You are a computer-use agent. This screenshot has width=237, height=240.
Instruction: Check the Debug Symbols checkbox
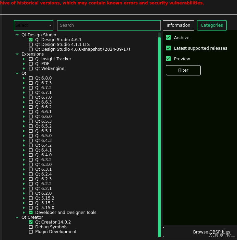(31, 227)
